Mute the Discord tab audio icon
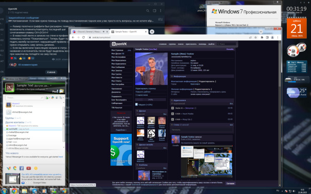The height and width of the screenshot is (194, 311). (103, 31)
